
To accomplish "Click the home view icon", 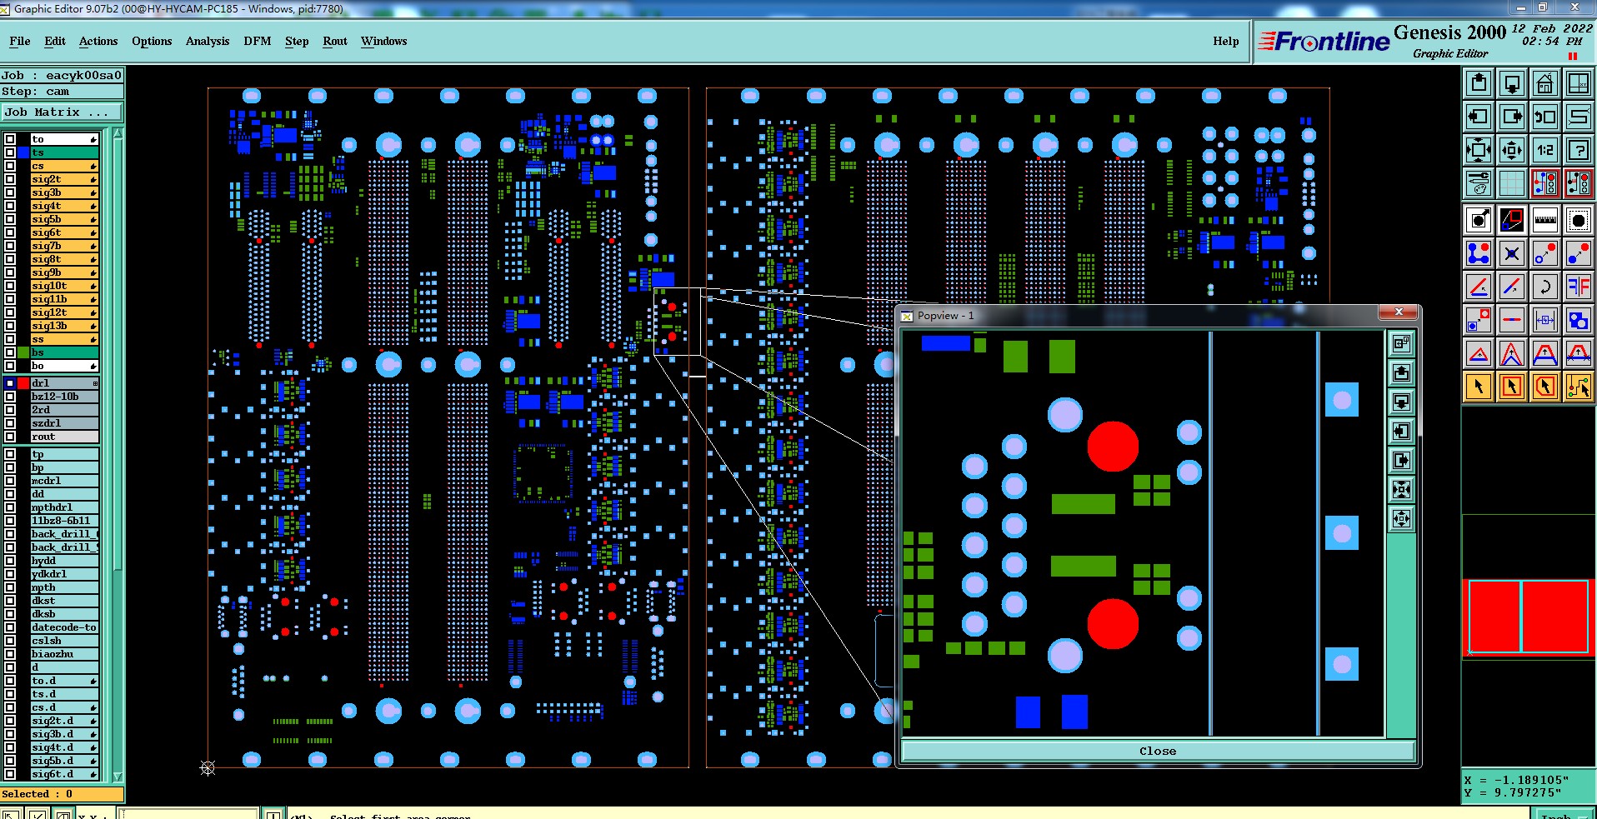I will (x=1545, y=83).
